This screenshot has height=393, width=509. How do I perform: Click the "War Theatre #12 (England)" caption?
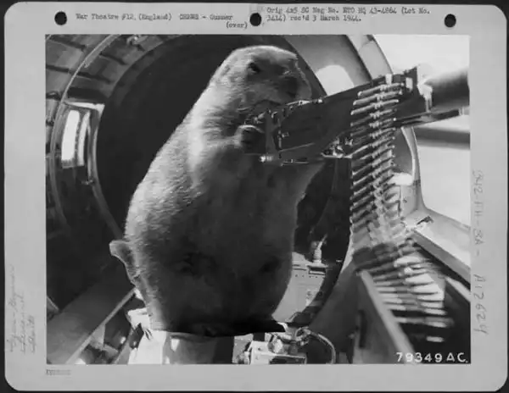pos(123,16)
